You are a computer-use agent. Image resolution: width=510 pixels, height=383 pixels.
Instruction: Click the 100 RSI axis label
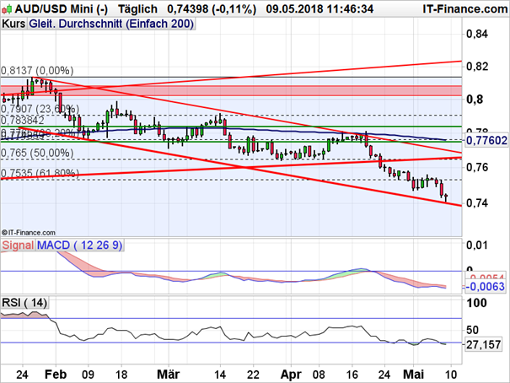point(476,303)
